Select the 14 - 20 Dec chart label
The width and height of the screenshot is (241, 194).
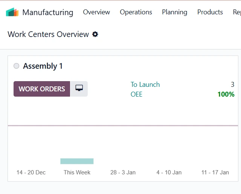[31, 172]
